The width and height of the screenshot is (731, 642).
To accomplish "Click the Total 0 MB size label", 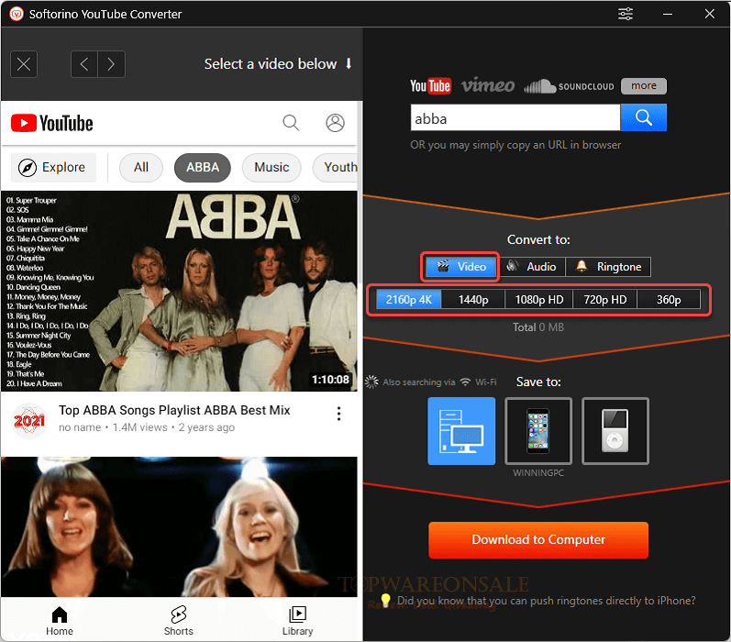I will click(x=538, y=327).
